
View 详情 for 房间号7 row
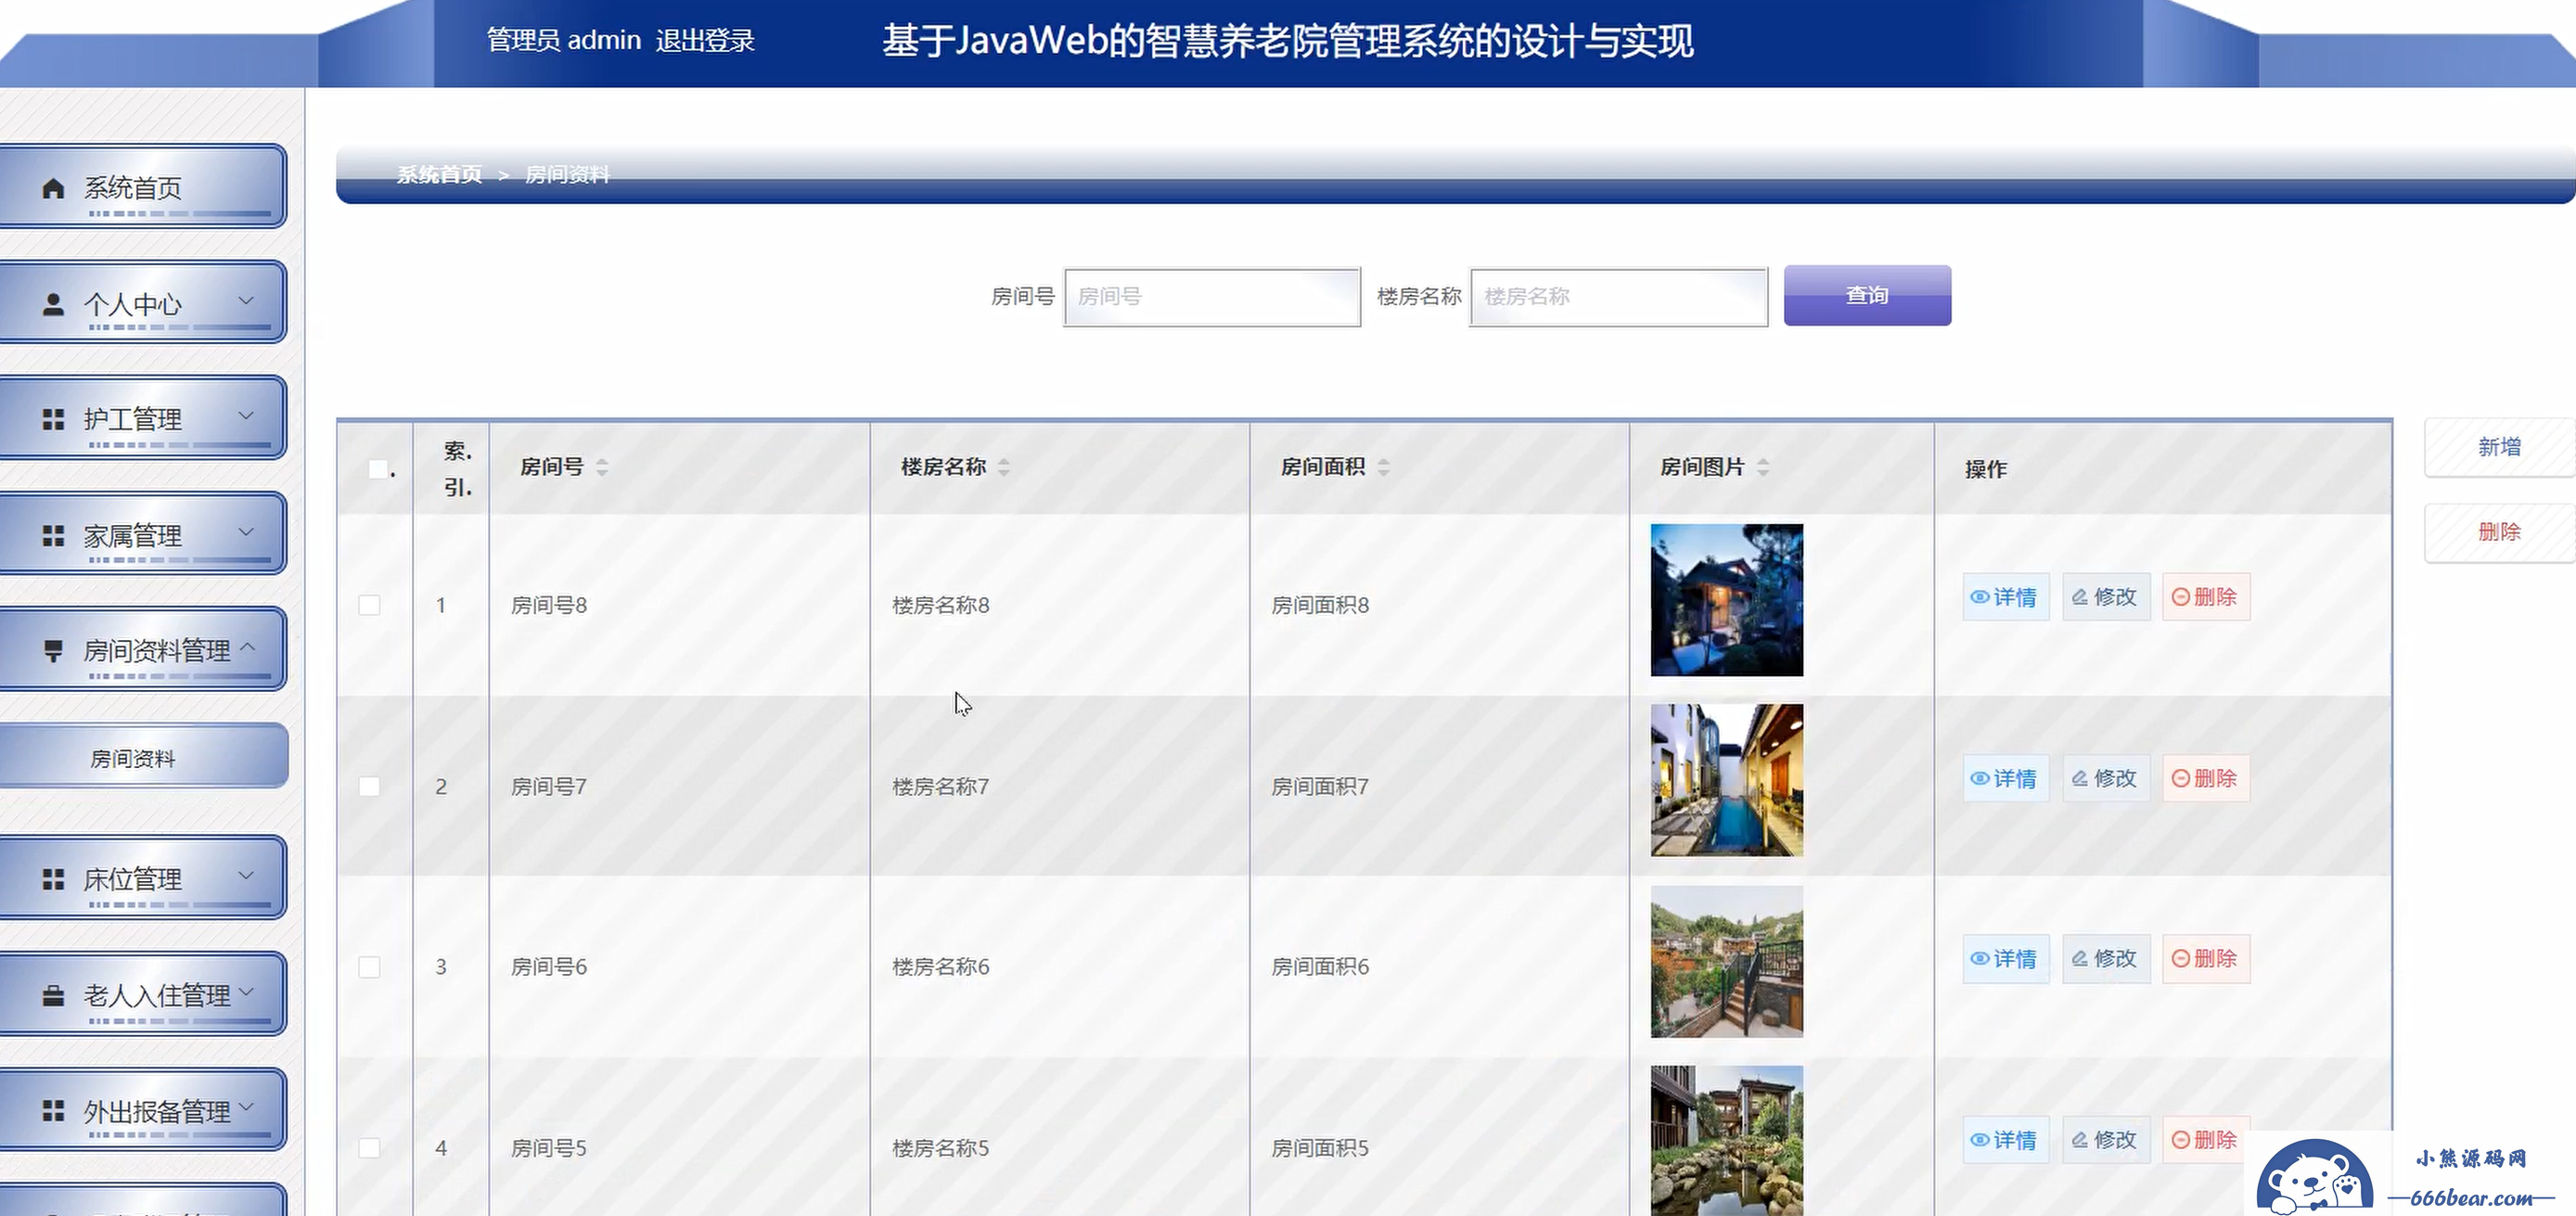click(2005, 778)
